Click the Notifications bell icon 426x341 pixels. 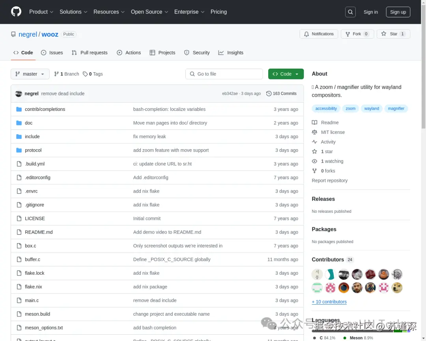(306, 34)
